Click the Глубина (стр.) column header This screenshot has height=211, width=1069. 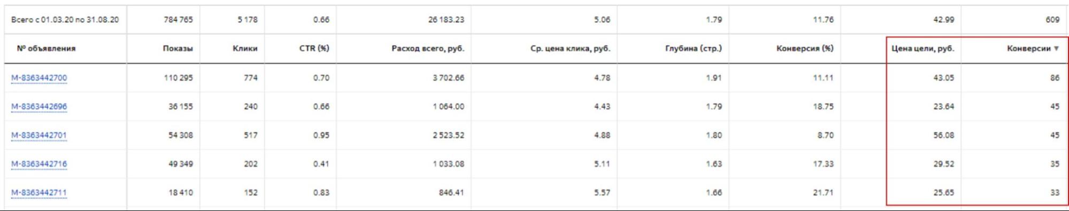693,49
